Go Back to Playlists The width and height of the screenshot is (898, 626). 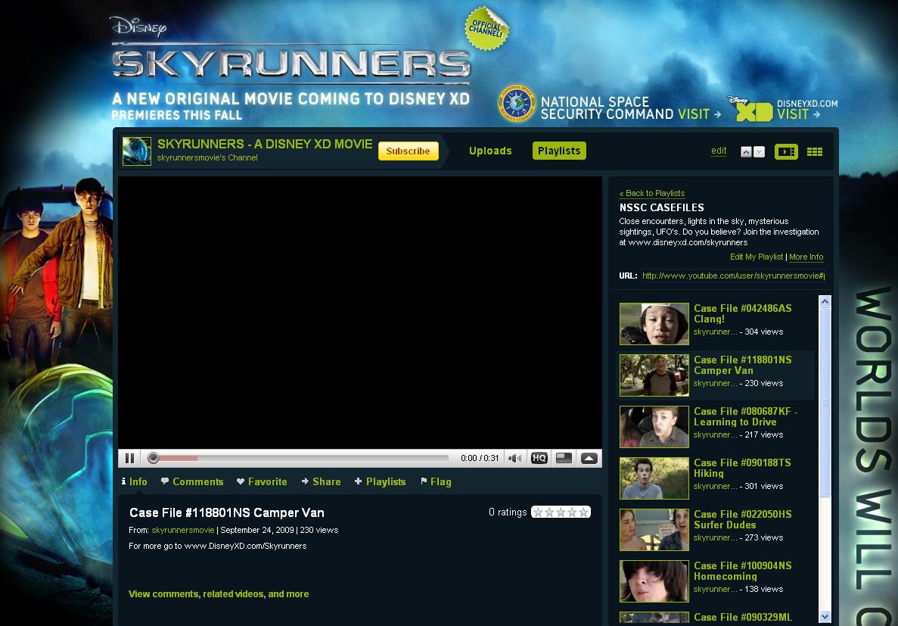pyautogui.click(x=651, y=193)
